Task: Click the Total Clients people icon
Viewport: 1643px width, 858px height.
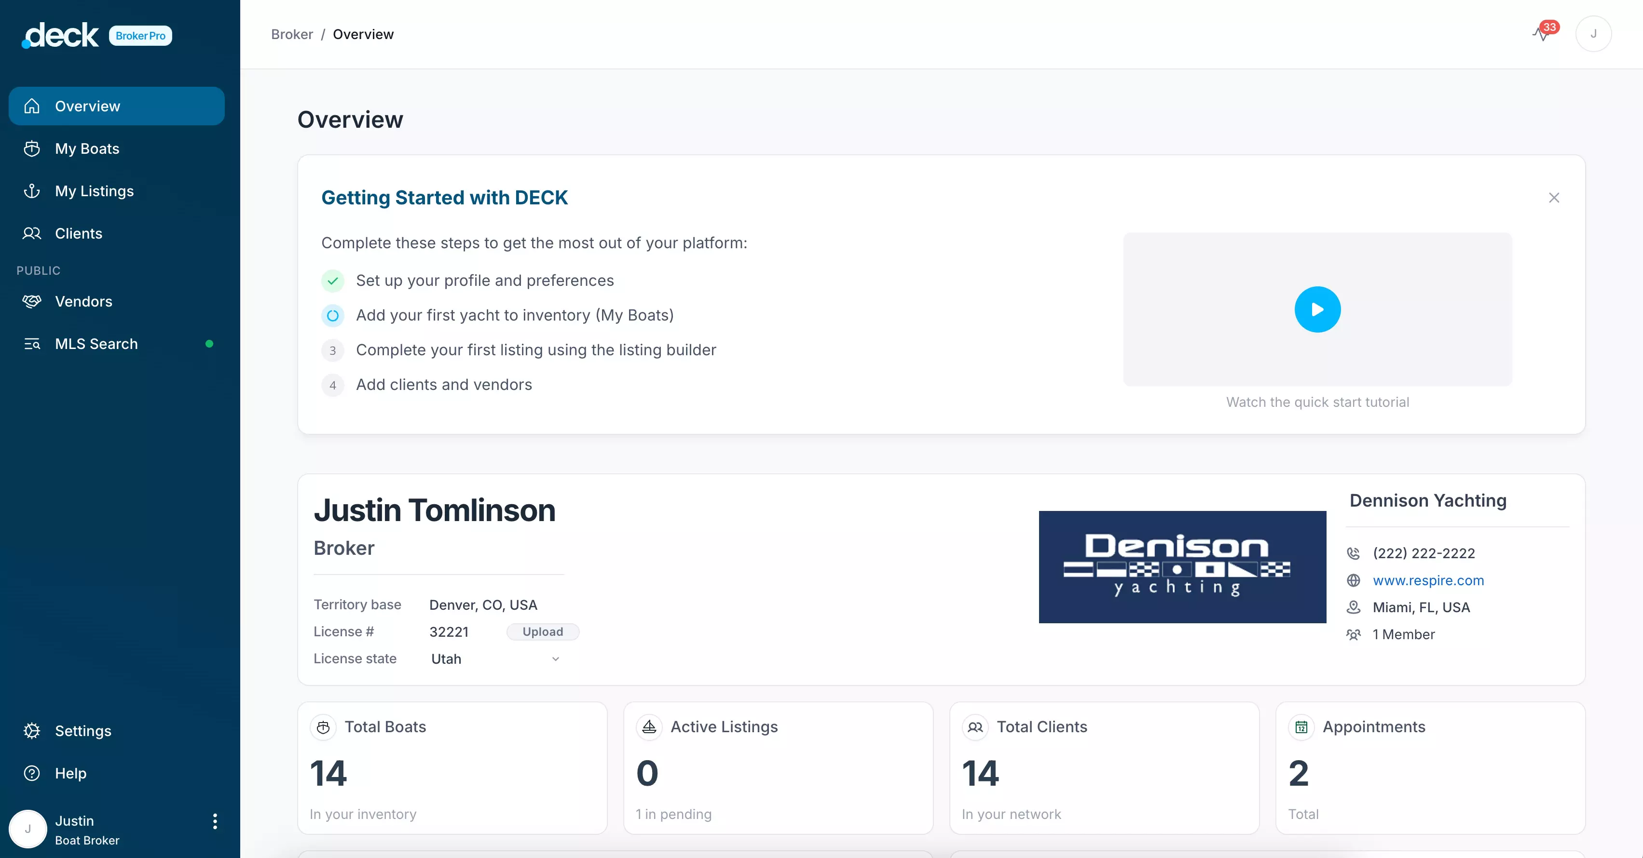Action: pyautogui.click(x=975, y=727)
